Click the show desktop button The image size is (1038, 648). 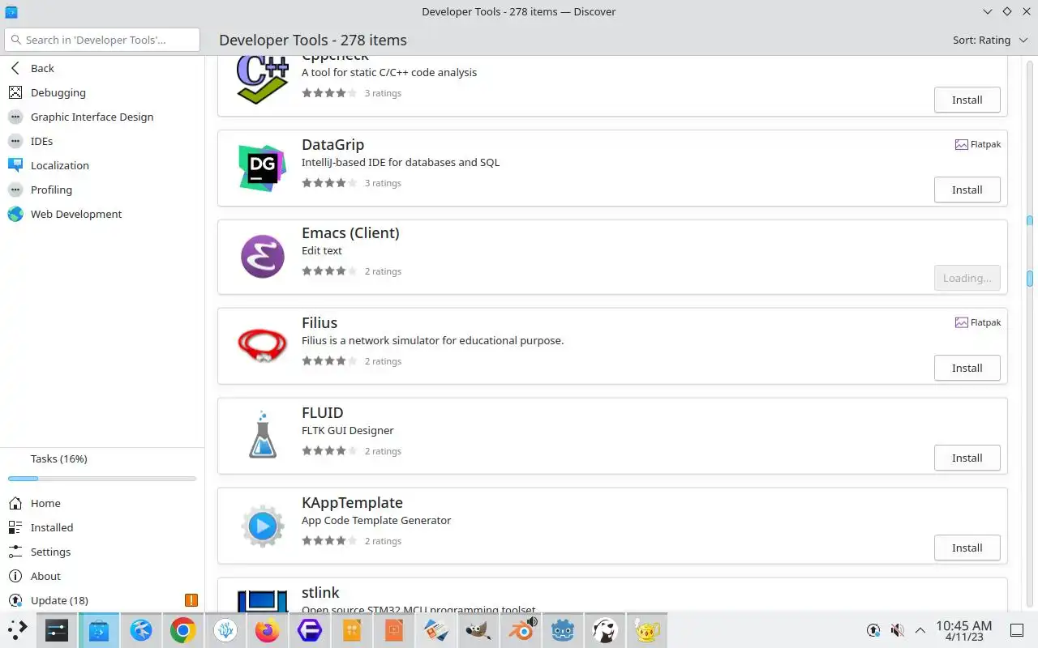point(1017,630)
